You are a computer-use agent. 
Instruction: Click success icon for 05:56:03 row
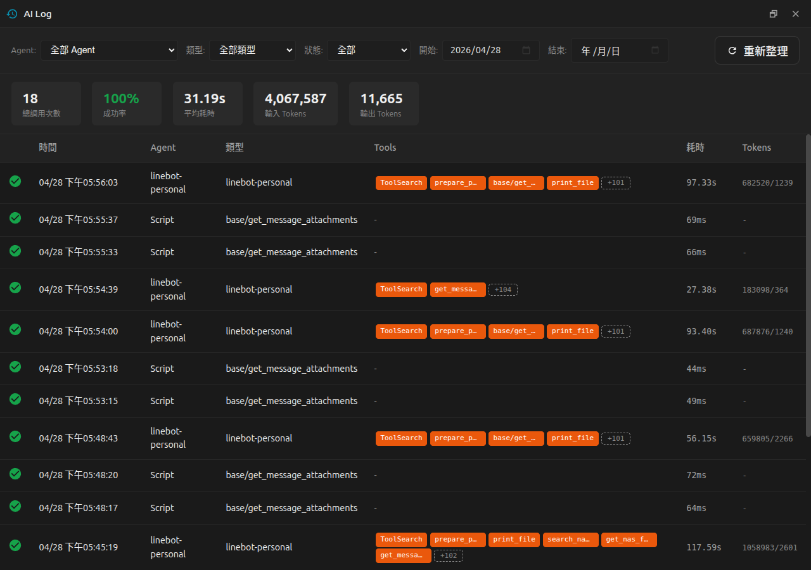tap(15, 181)
